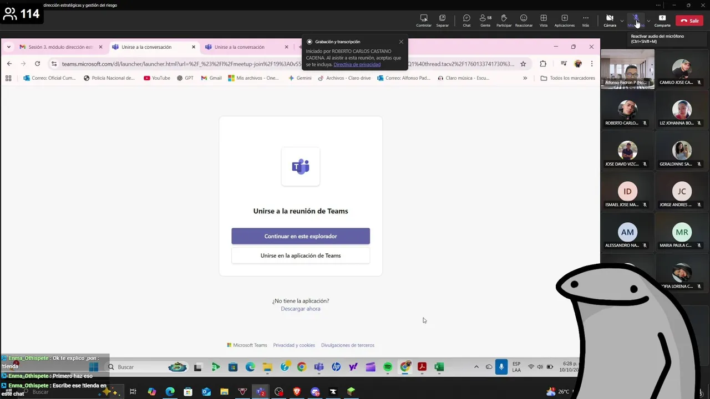Open the Controlar option in meeting toolbar

point(424,21)
